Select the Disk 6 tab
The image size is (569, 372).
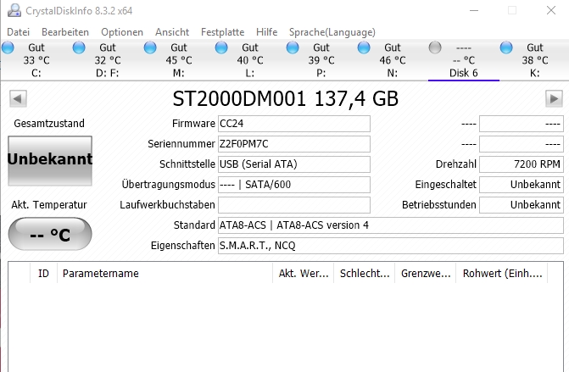point(463,60)
